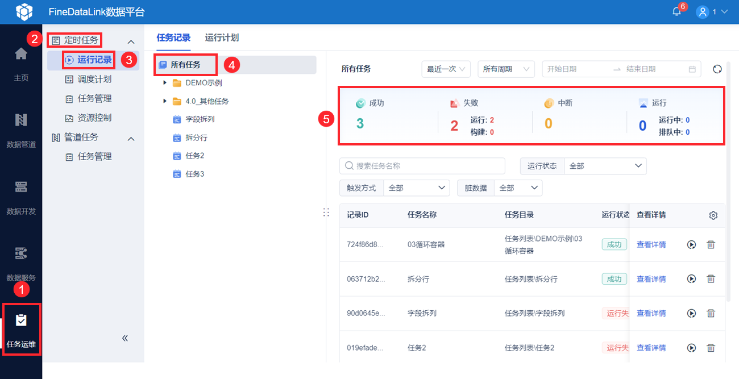
Task: Delete the 拆分行 run record
Action: click(x=711, y=279)
